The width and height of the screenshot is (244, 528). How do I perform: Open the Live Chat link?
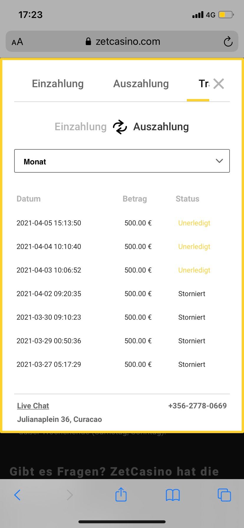[33, 406]
